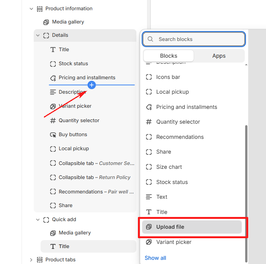Click the Quantity selector hash icon in the blocks list
The width and height of the screenshot is (266, 264).
point(149,122)
